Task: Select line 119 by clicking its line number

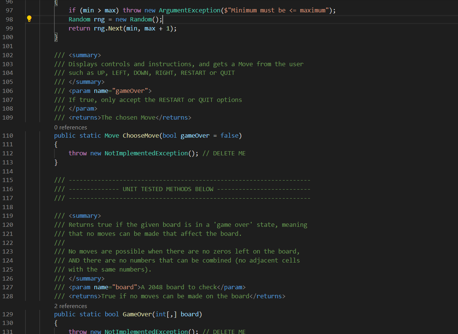Action: 8,216
